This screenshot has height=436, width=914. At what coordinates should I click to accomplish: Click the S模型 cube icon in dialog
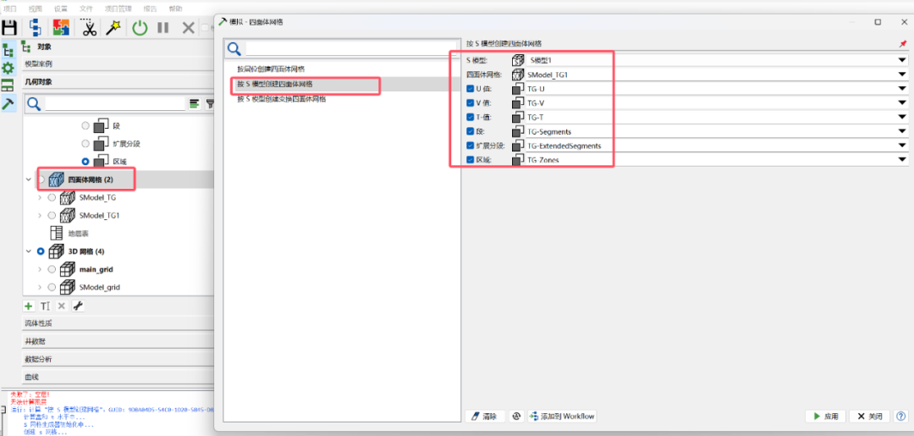[x=518, y=60]
